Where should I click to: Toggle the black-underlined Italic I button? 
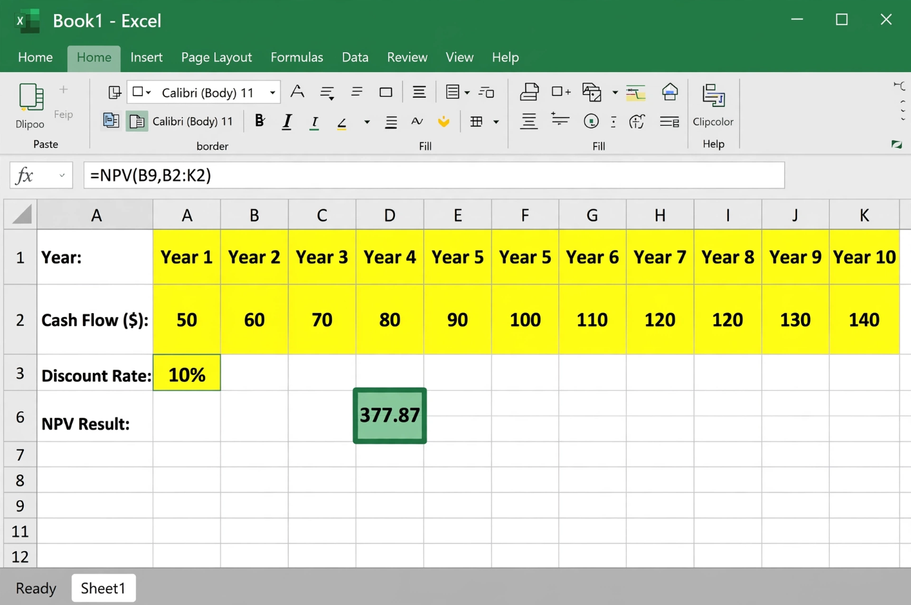tap(287, 122)
